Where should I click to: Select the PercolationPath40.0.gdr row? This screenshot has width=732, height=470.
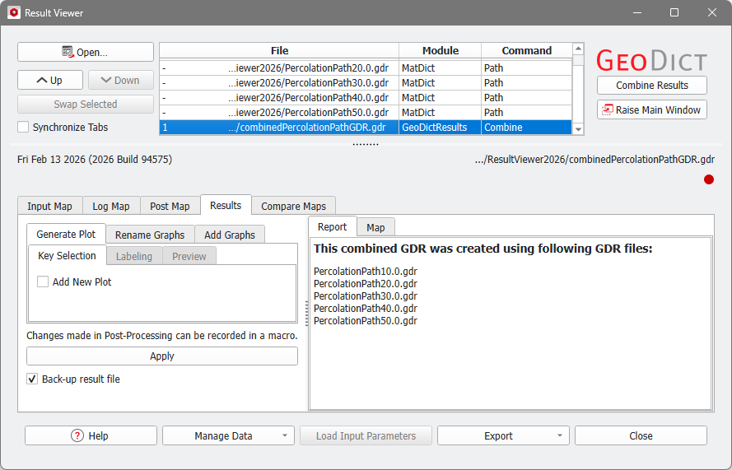366,98
